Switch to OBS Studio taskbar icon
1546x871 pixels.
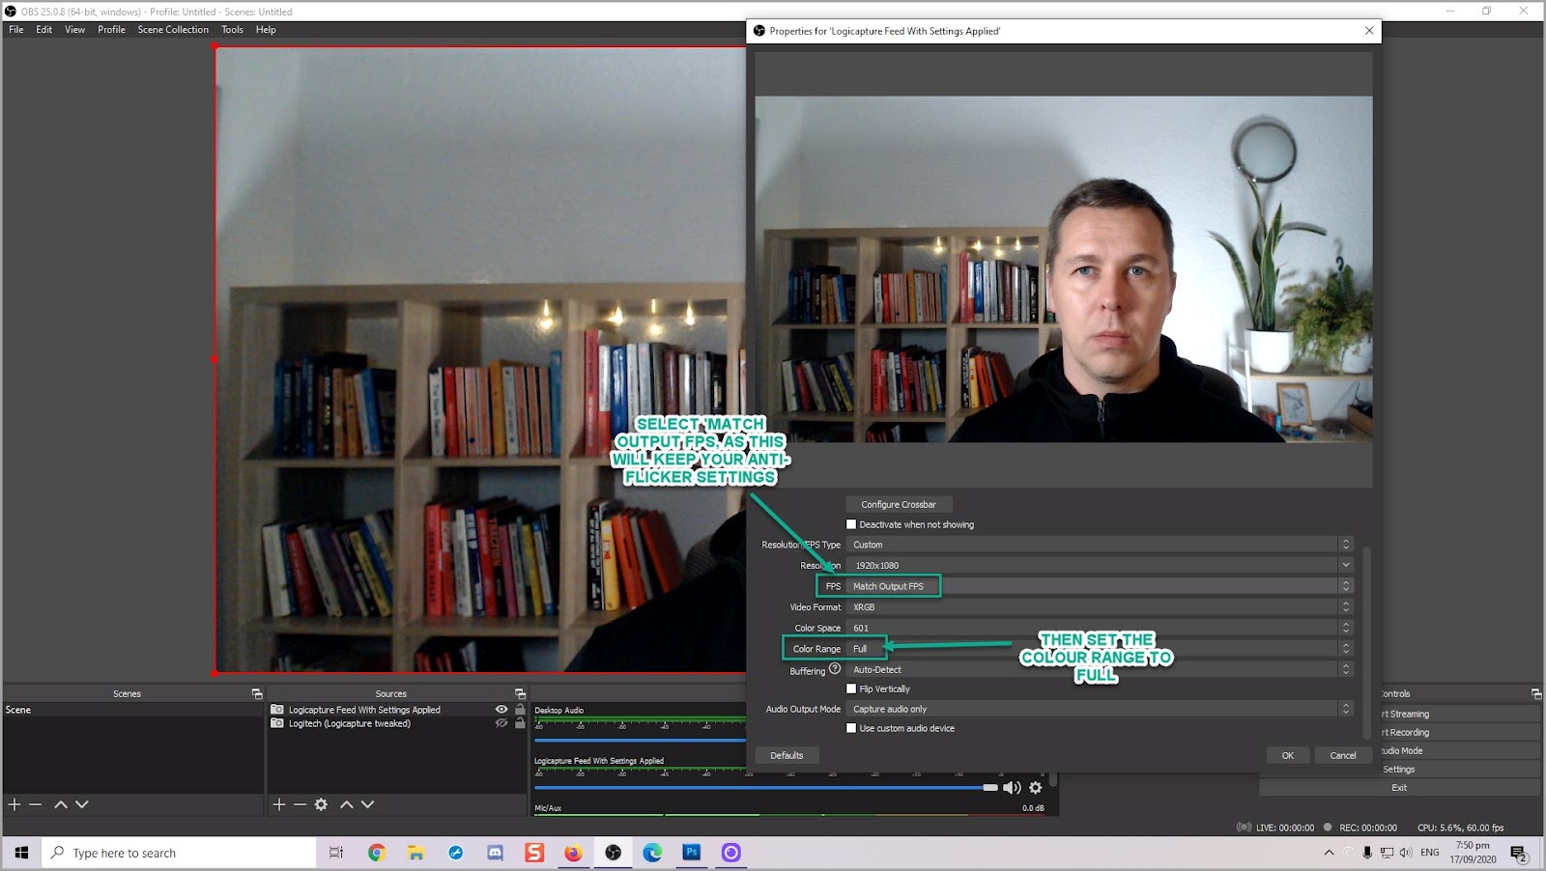click(614, 853)
